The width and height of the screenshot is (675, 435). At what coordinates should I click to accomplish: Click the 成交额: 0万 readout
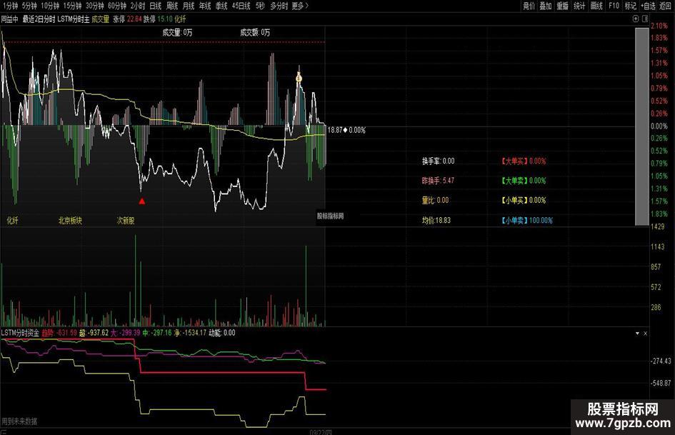tap(255, 32)
